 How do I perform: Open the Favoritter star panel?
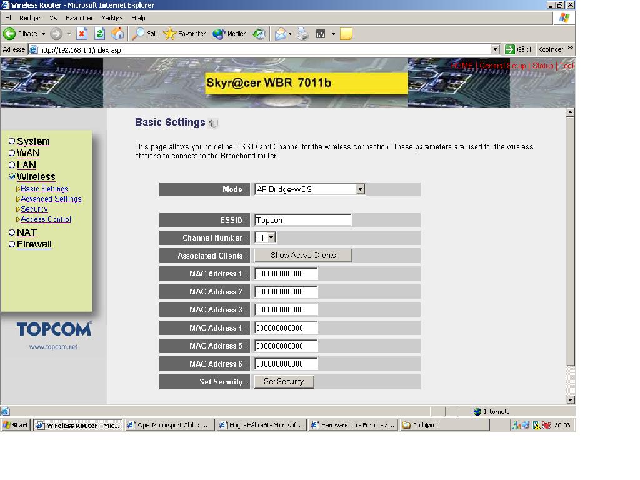[184, 34]
